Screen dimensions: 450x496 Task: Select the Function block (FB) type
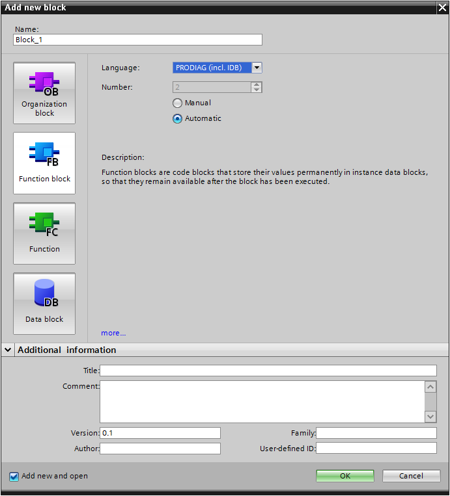tap(44, 163)
